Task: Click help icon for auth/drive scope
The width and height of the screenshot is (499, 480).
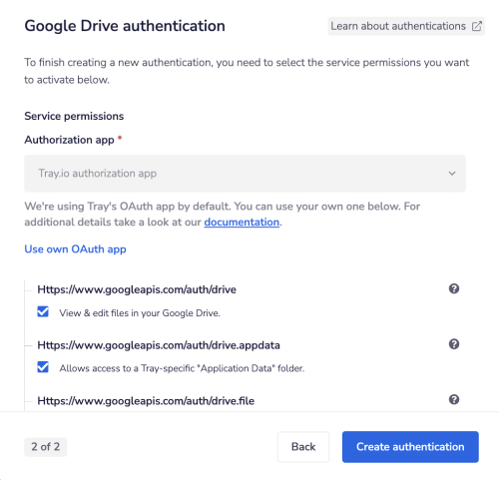Action: 454,288
